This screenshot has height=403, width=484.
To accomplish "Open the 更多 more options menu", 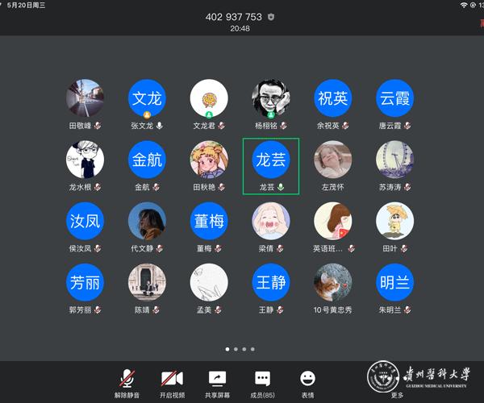I will coord(397,381).
